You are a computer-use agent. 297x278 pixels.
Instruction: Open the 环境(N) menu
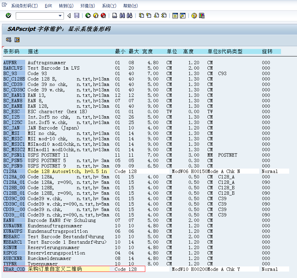pyautogui.click(x=87, y=5)
